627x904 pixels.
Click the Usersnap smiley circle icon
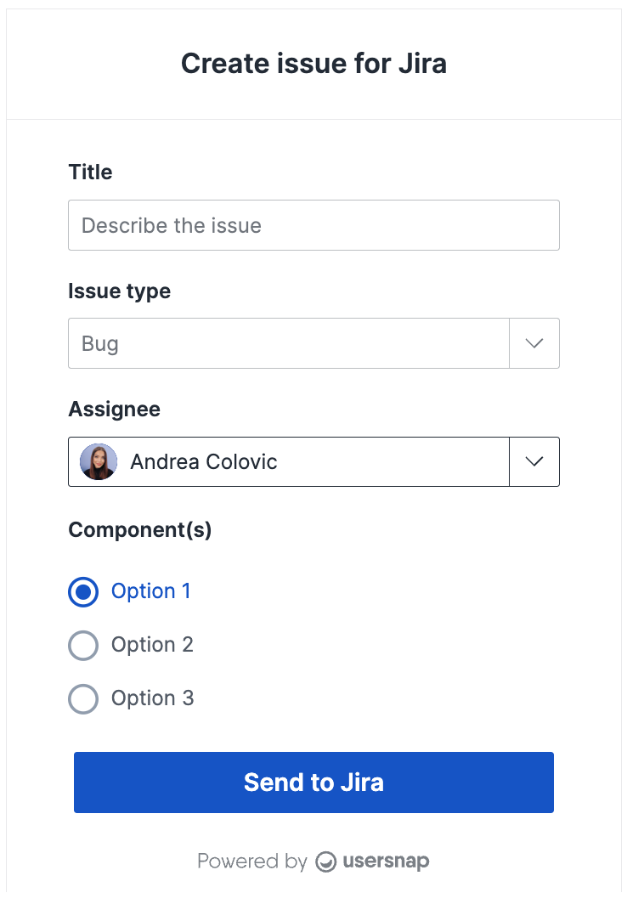[x=327, y=862]
